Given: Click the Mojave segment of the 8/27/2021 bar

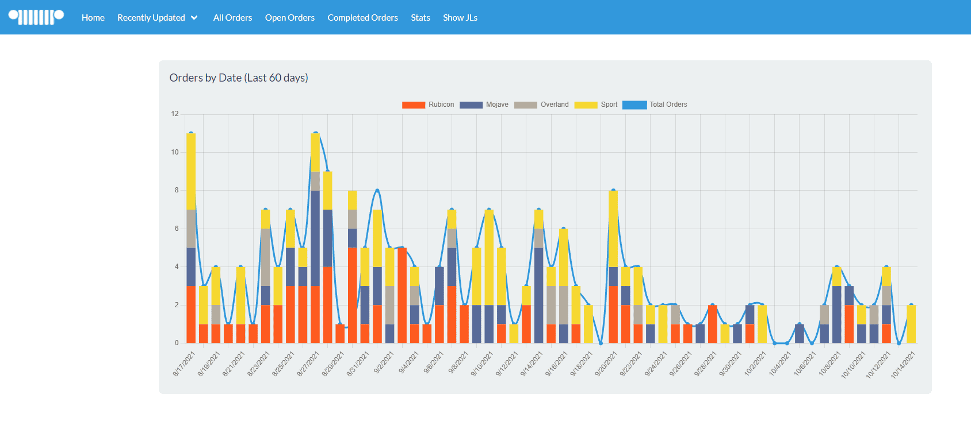Looking at the screenshot, I should (x=315, y=238).
